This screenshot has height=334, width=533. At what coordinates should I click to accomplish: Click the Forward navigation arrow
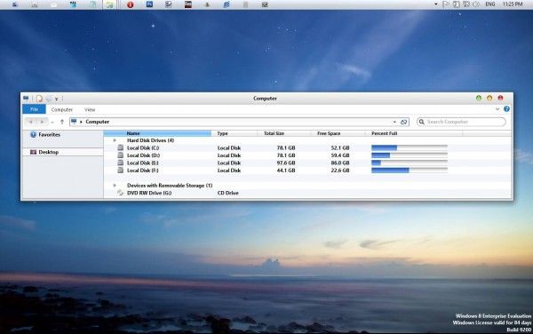(x=42, y=122)
